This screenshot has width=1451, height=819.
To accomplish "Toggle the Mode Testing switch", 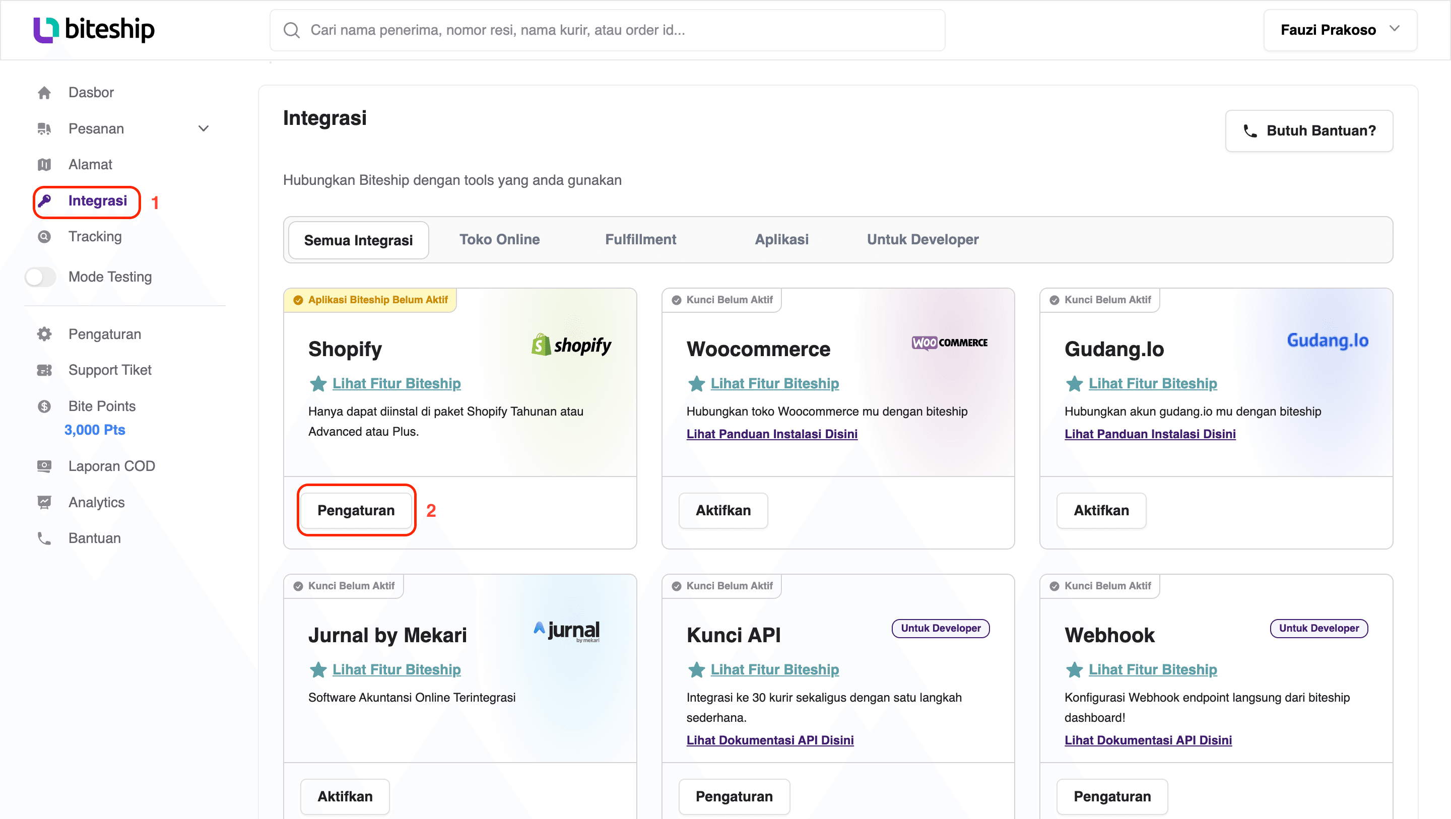I will pyautogui.click(x=40, y=277).
